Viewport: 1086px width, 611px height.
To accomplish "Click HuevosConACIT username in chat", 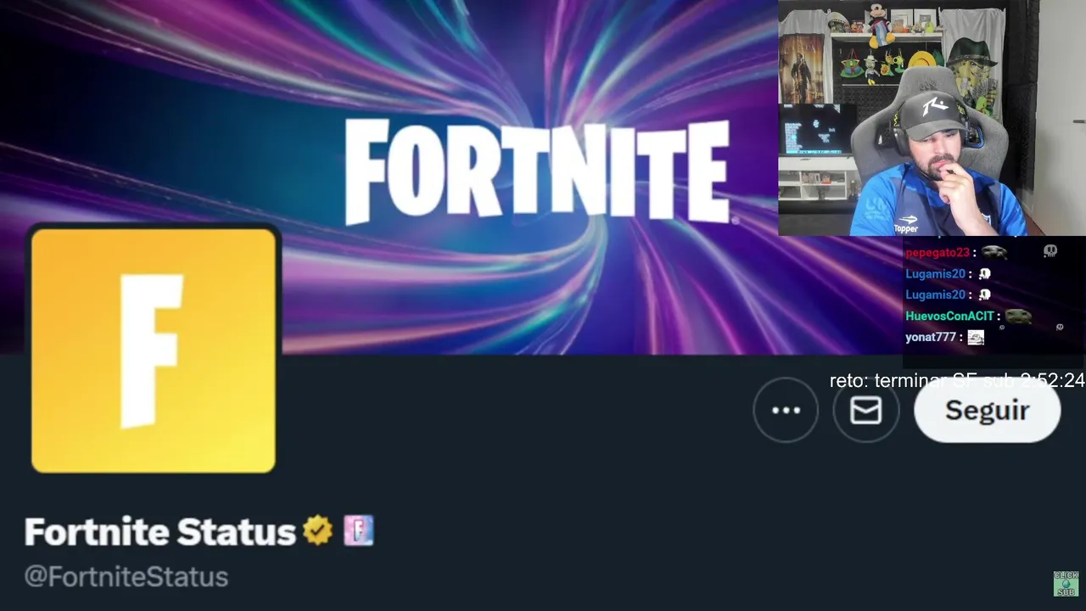I will click(x=949, y=317).
